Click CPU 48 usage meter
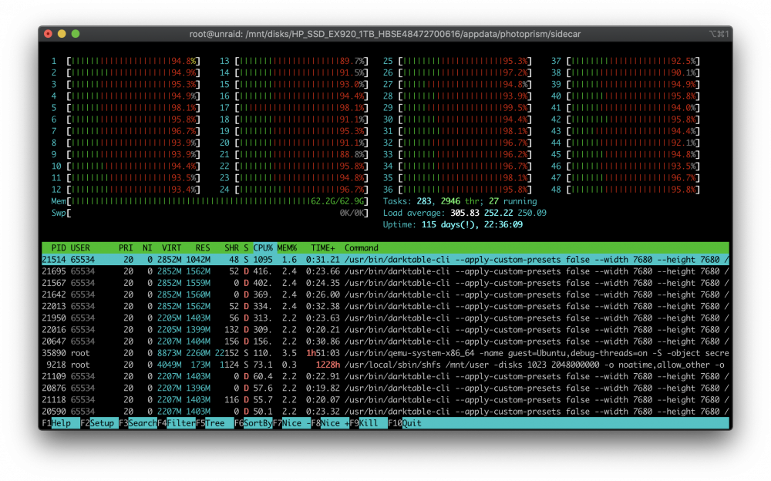 pyautogui.click(x=625, y=190)
